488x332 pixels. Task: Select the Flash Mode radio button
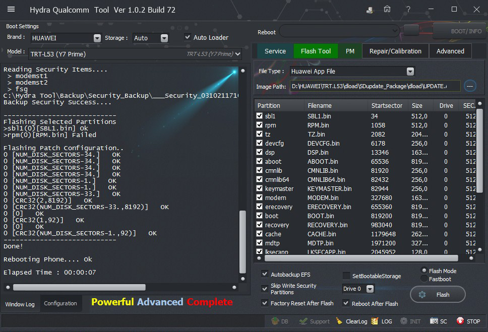(424, 271)
